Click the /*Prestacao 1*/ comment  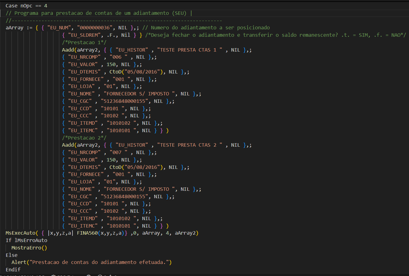coord(84,42)
